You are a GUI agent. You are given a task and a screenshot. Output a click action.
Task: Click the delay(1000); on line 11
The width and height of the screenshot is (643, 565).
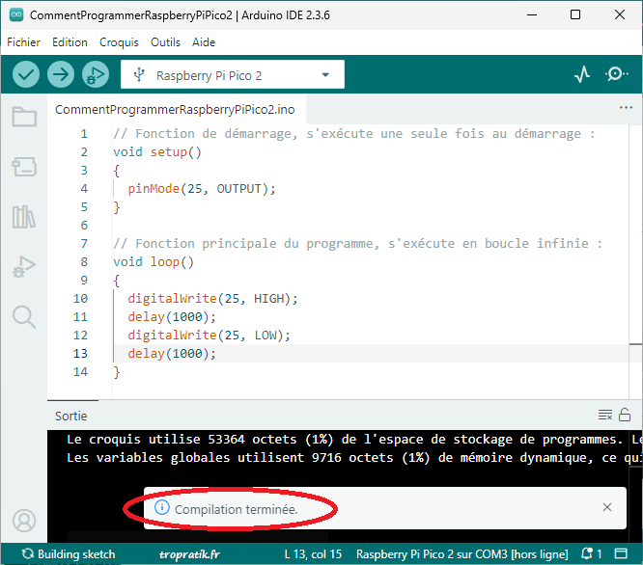pyautogui.click(x=172, y=317)
